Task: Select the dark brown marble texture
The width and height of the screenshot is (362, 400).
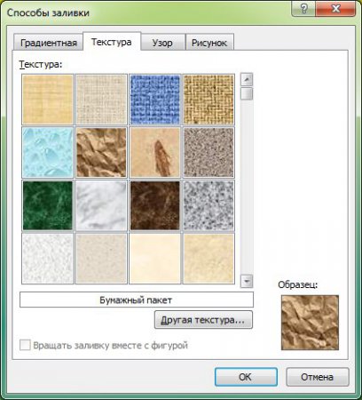Action: pos(155,205)
